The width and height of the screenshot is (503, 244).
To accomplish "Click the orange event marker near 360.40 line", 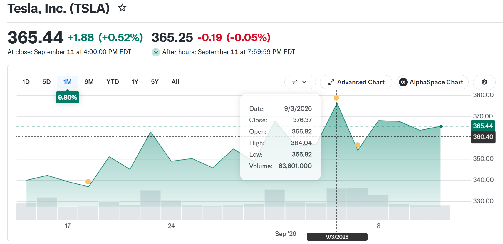I will pyautogui.click(x=357, y=145).
